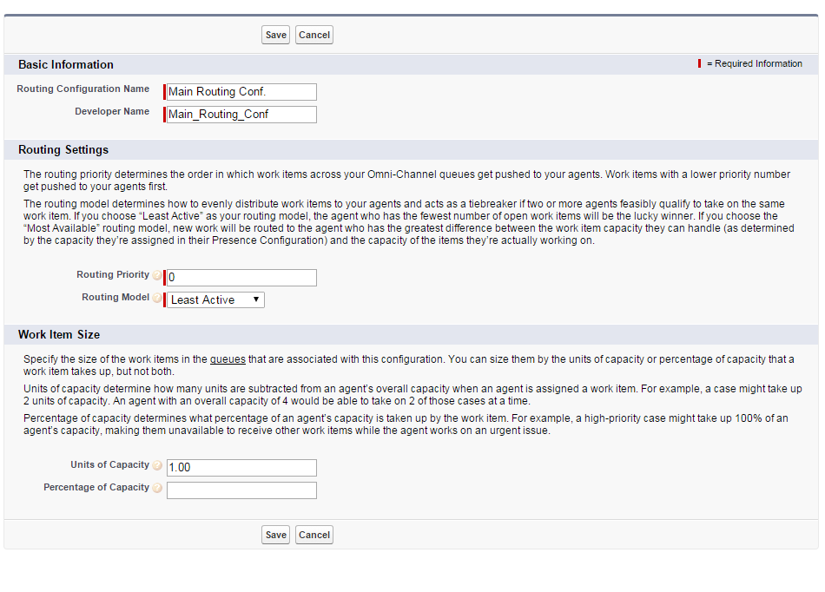
Task: Click the bottom Save button
Action: (x=275, y=535)
